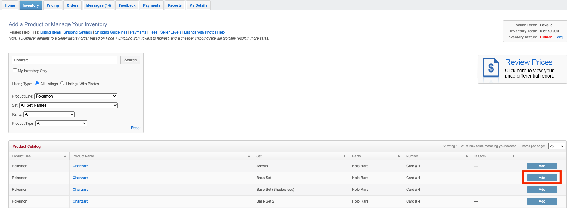This screenshot has width=567, height=208.
Task: Click the Review Prices heading
Action: tap(529, 62)
